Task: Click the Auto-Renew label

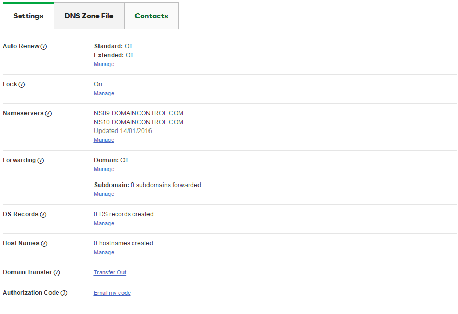Action: tap(21, 46)
